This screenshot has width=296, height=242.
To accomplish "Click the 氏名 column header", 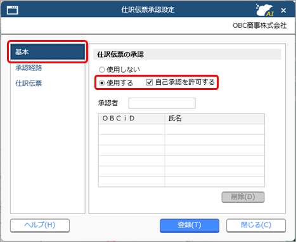I will 215,118.
